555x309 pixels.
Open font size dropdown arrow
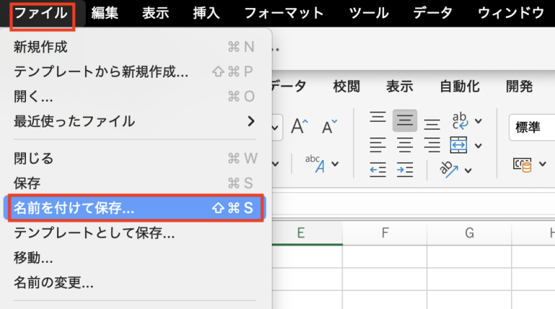[x=275, y=127]
